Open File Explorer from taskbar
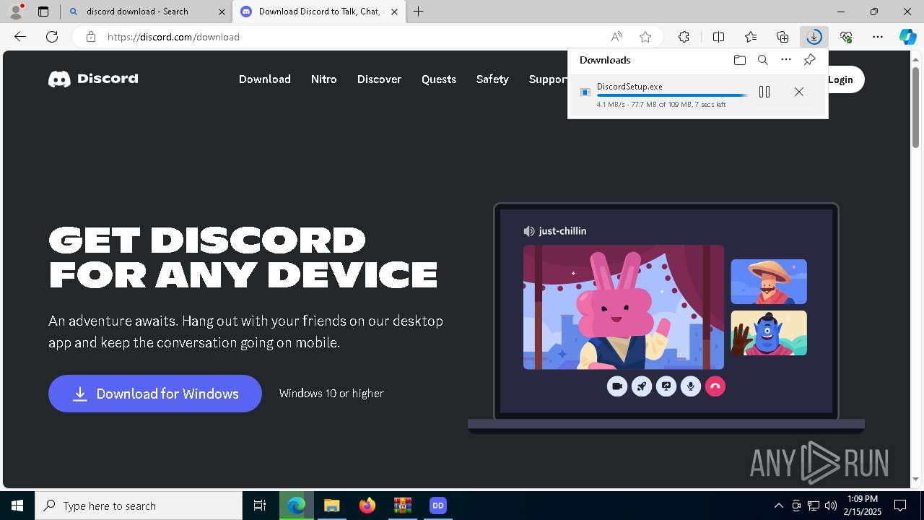This screenshot has height=520, width=924. click(x=331, y=506)
